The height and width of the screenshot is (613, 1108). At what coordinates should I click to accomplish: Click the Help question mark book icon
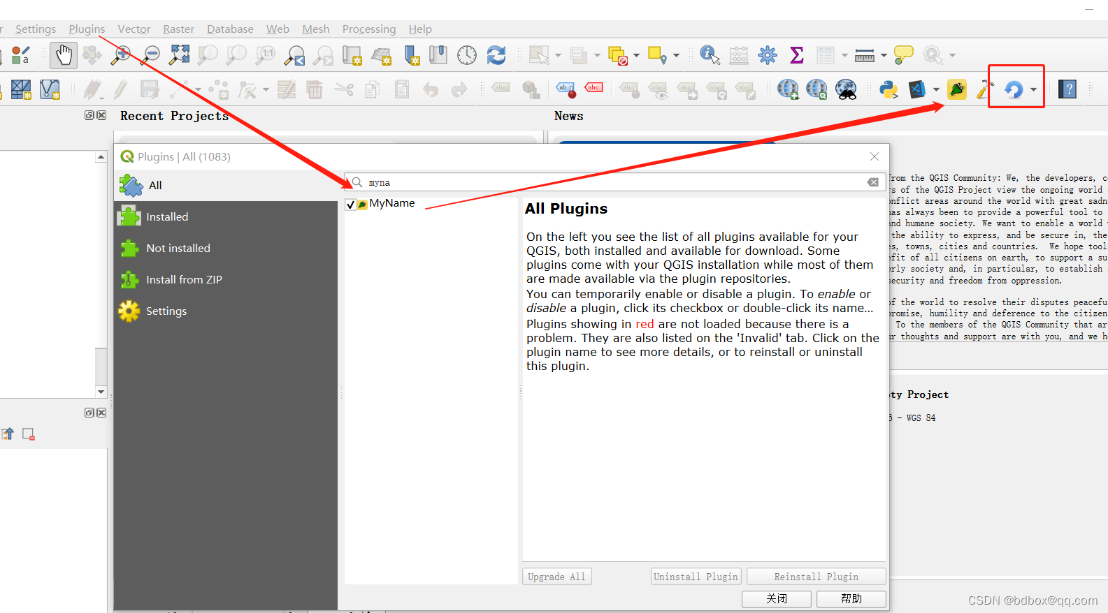point(1067,89)
